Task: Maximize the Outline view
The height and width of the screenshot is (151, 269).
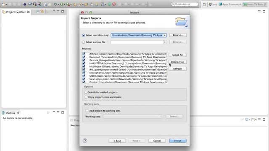Action: point(63,112)
